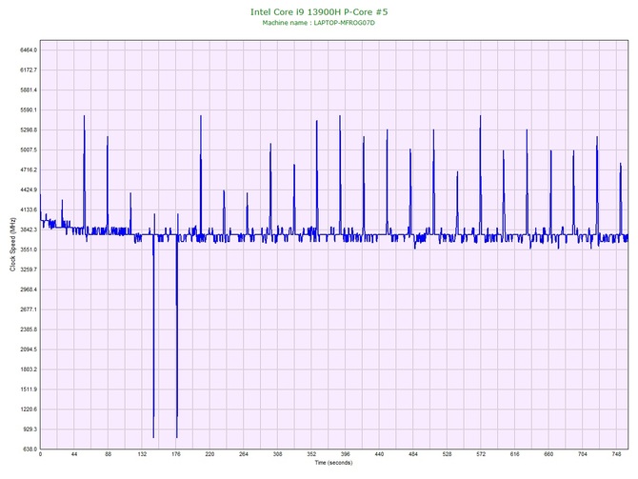The height and width of the screenshot is (479, 638).
Task: Click the 176 x-axis time label
Action: coord(176,454)
